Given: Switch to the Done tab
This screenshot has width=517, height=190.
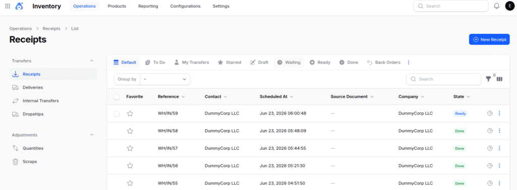Looking at the screenshot, I should 348,62.
